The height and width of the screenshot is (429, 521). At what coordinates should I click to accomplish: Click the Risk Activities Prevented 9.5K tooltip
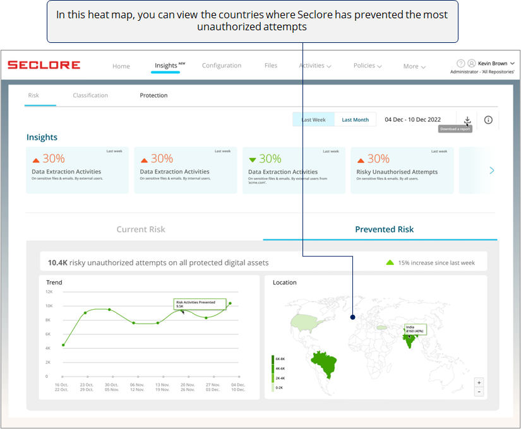[x=200, y=304]
